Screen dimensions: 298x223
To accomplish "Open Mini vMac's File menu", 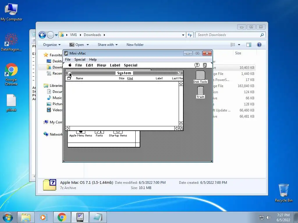I will point(68,59).
